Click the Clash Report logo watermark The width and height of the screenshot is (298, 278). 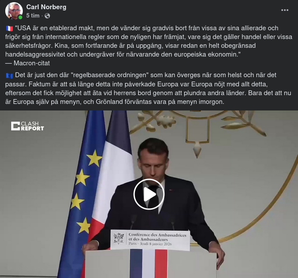pos(27,126)
